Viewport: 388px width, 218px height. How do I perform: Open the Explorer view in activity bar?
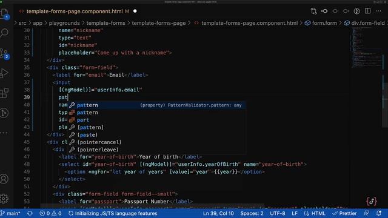coord(4,13)
